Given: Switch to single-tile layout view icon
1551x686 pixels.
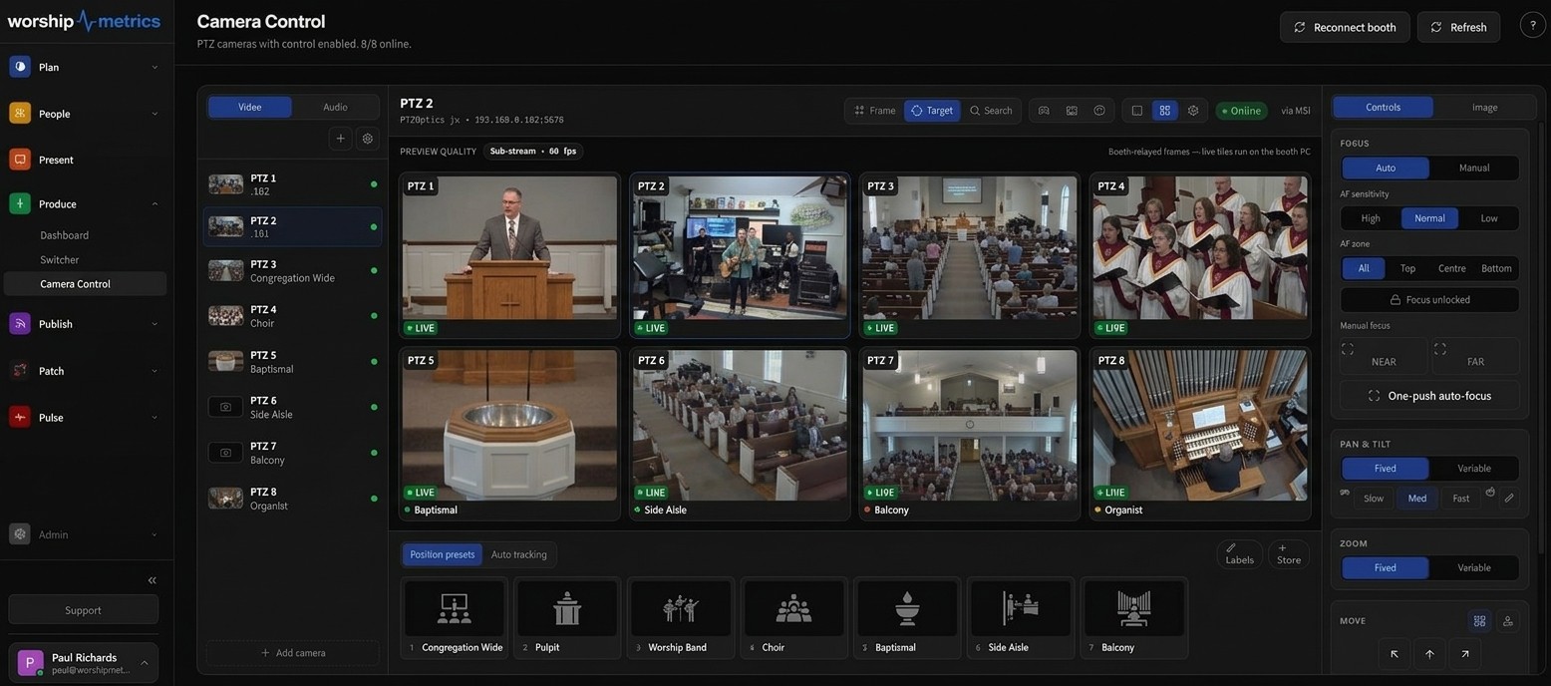Looking at the screenshot, I should 1136,111.
